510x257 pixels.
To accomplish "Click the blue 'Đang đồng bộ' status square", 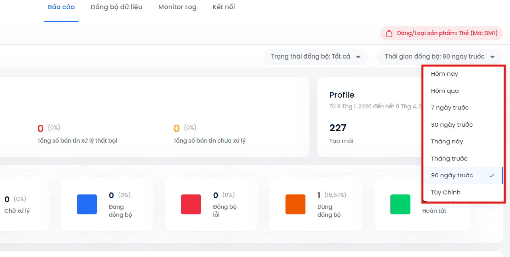I will [87, 204].
